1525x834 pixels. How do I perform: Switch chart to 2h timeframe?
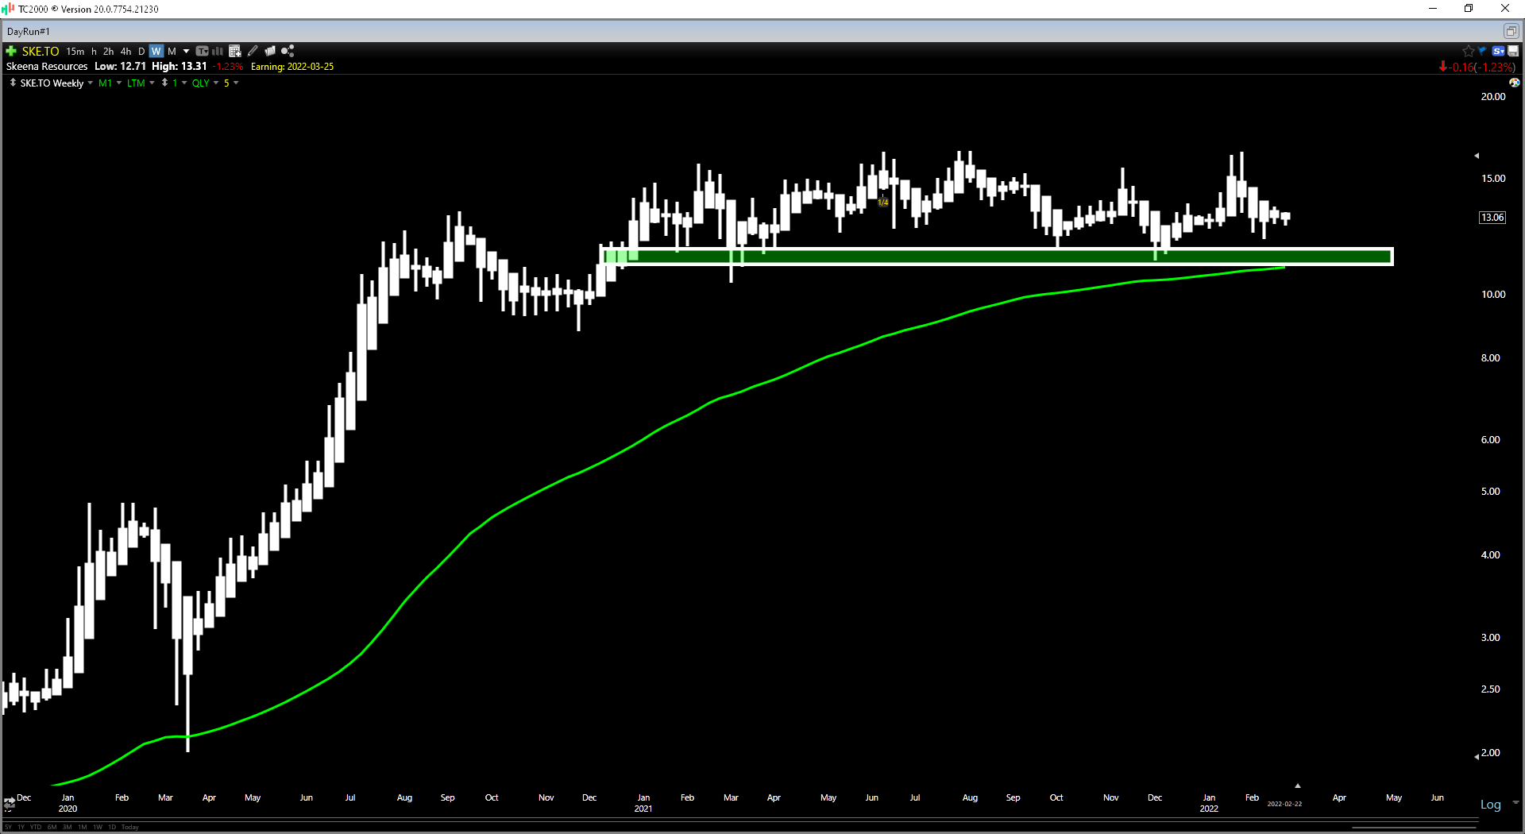tap(109, 51)
